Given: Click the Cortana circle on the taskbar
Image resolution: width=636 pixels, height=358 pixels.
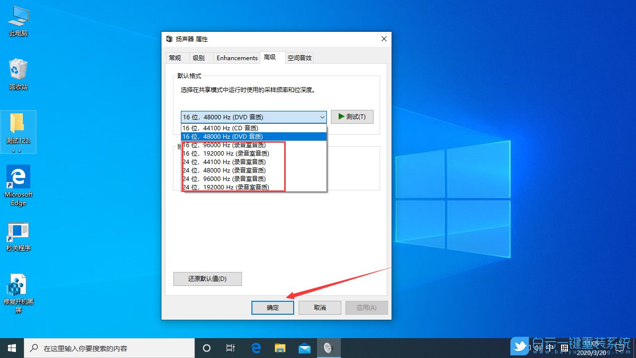Looking at the screenshot, I should point(206,348).
